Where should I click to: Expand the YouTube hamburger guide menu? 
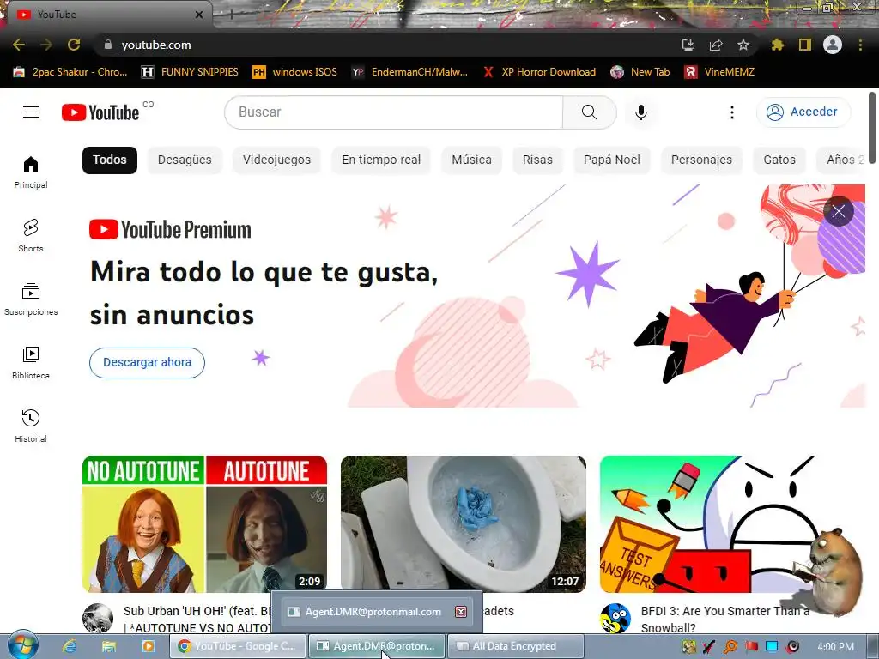[31, 112]
